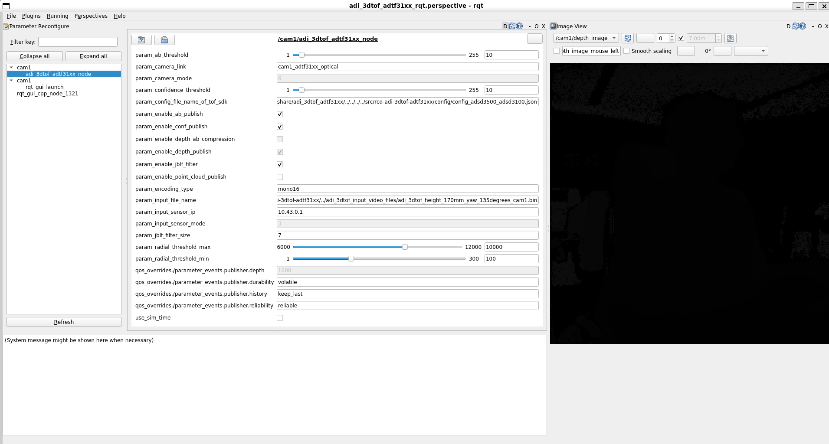
Task: Save parameters using the save icon
Action: pyautogui.click(x=141, y=39)
